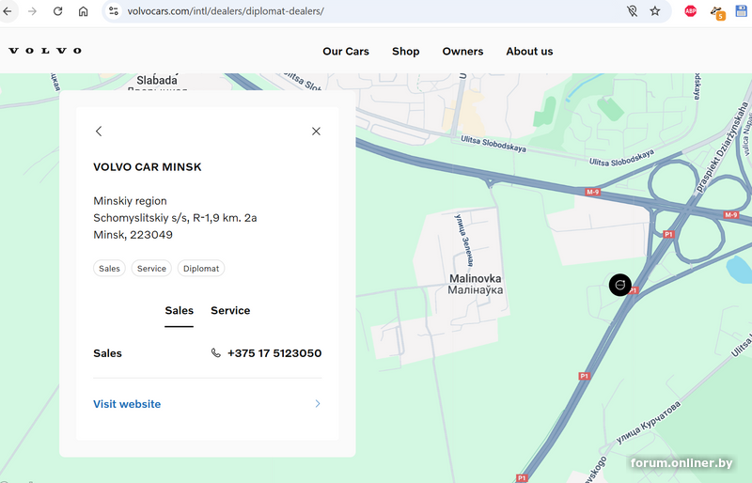Close the Volvo Car Minsk dealer panel
The height and width of the screenshot is (483, 752).
[x=316, y=131]
